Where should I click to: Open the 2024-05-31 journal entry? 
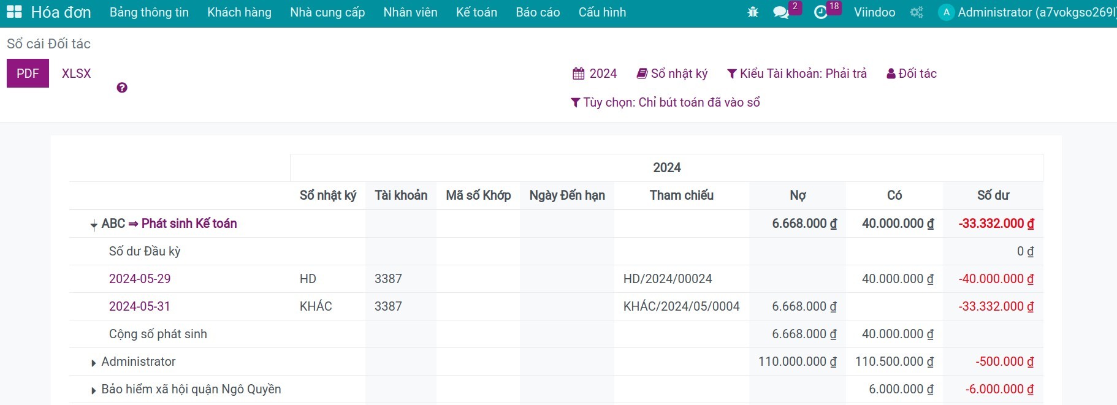tap(140, 306)
